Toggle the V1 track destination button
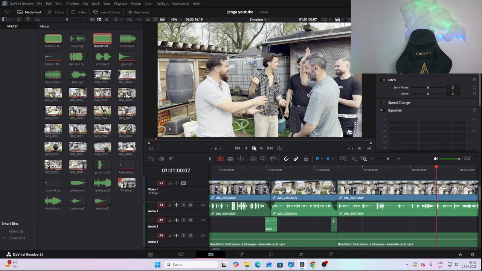Screen dimensions: 482x271 coord(161,183)
